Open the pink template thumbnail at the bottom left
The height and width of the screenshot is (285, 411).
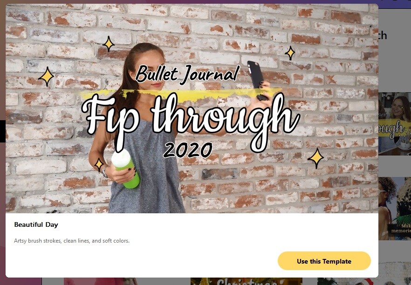(100, 281)
